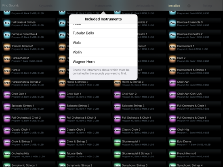223x167 pixels.
Task: Select the Glockenspiel & Strings 1 sound
Action: 139,155
